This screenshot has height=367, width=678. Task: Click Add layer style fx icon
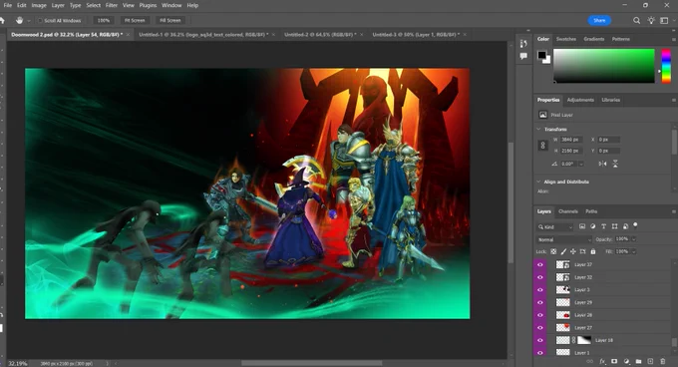[602, 361]
